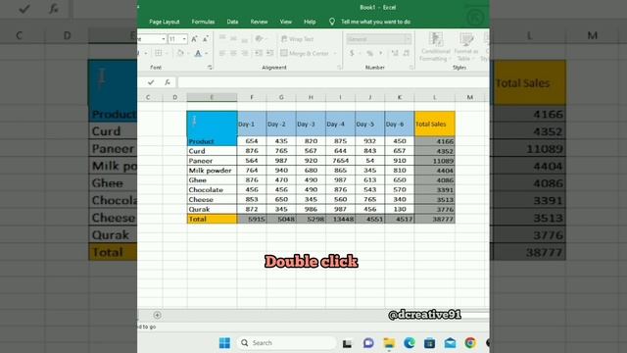Screen dimensions: 627x353
Task: Decrease font size with the smaller A icon
Action: point(205,39)
